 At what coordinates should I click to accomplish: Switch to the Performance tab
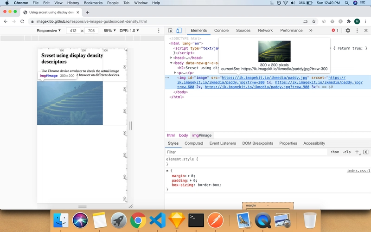point(291,31)
